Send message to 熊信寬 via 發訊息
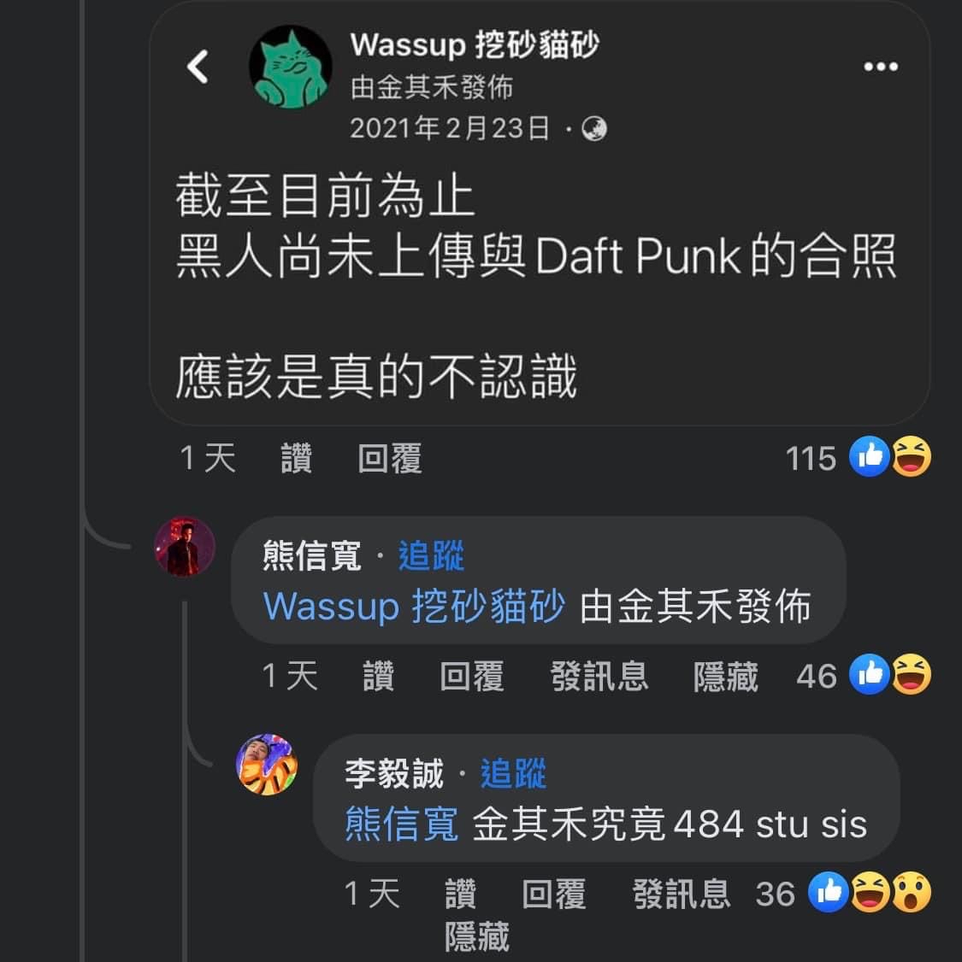The width and height of the screenshot is (962, 962). point(599,676)
